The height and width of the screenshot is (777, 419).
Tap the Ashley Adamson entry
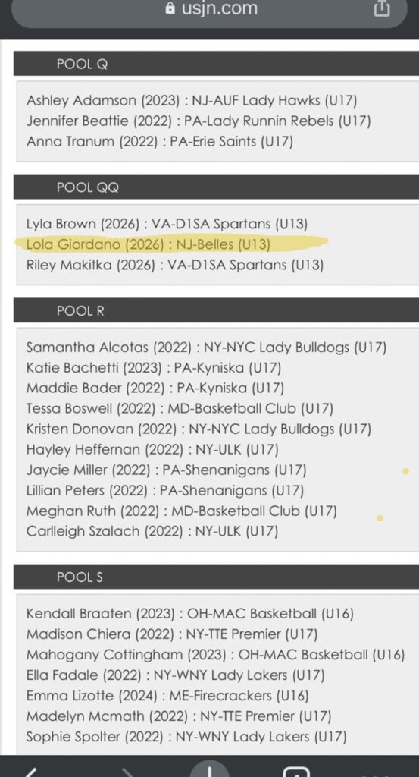(x=192, y=101)
